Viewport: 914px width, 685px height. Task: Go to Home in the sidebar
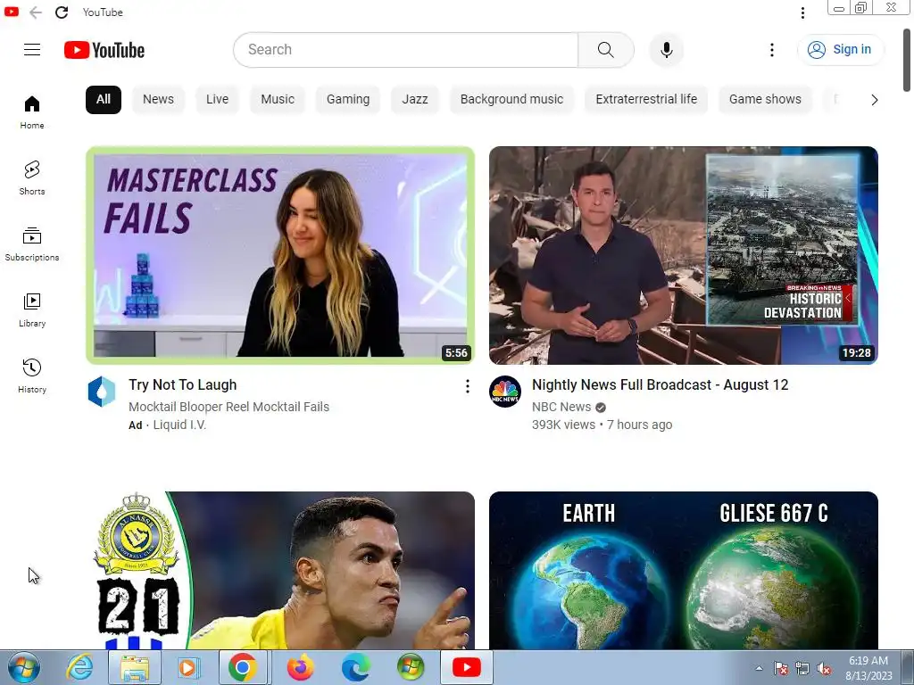(x=32, y=112)
